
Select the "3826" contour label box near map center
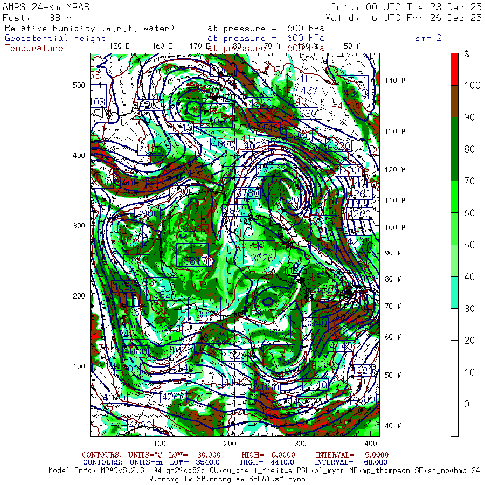point(259,252)
